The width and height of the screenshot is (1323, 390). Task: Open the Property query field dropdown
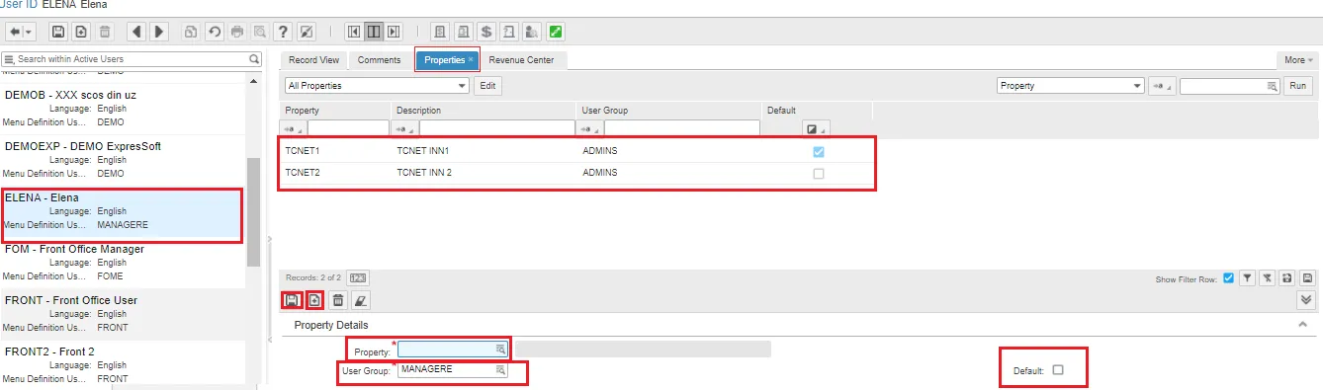[x=1070, y=86]
